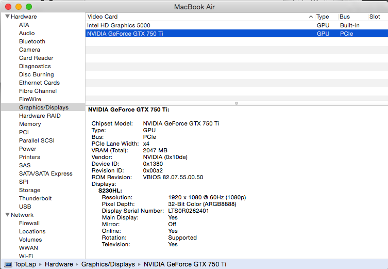Select USB in the sidebar
The width and height of the screenshot is (388, 269).
(25, 207)
